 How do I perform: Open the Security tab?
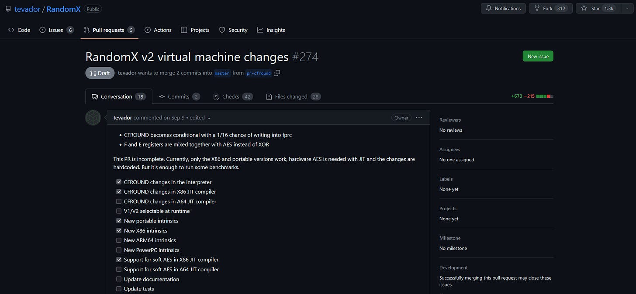click(x=233, y=30)
